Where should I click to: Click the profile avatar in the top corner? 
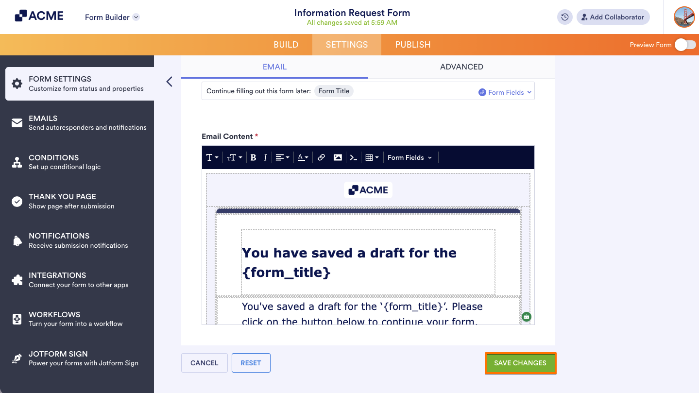point(683,17)
